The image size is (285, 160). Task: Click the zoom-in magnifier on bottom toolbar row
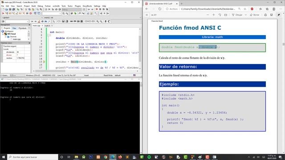98,21
